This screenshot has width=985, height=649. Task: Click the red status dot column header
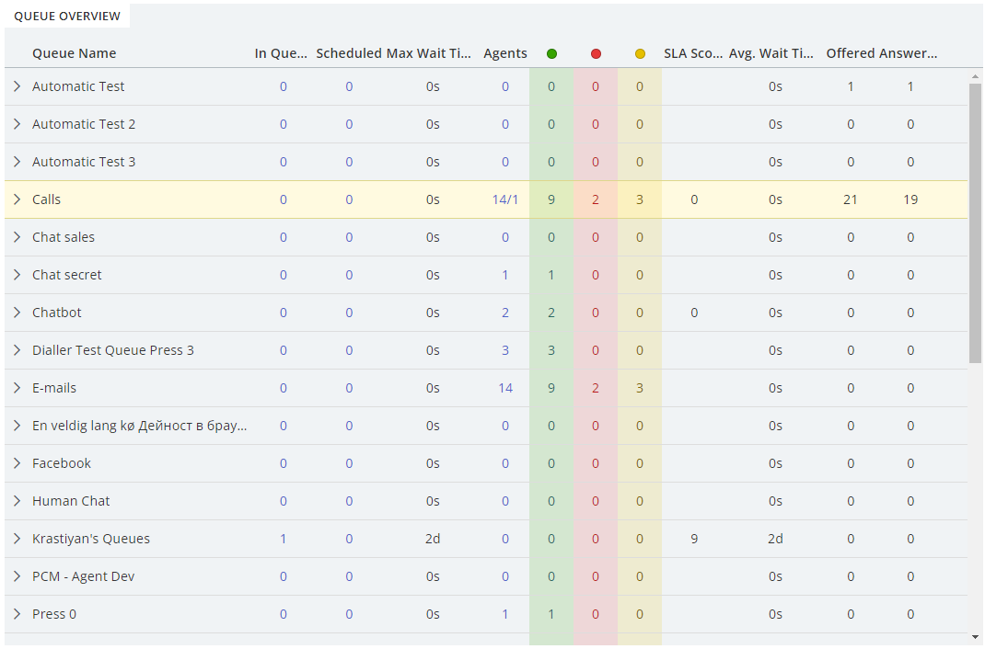pos(596,54)
